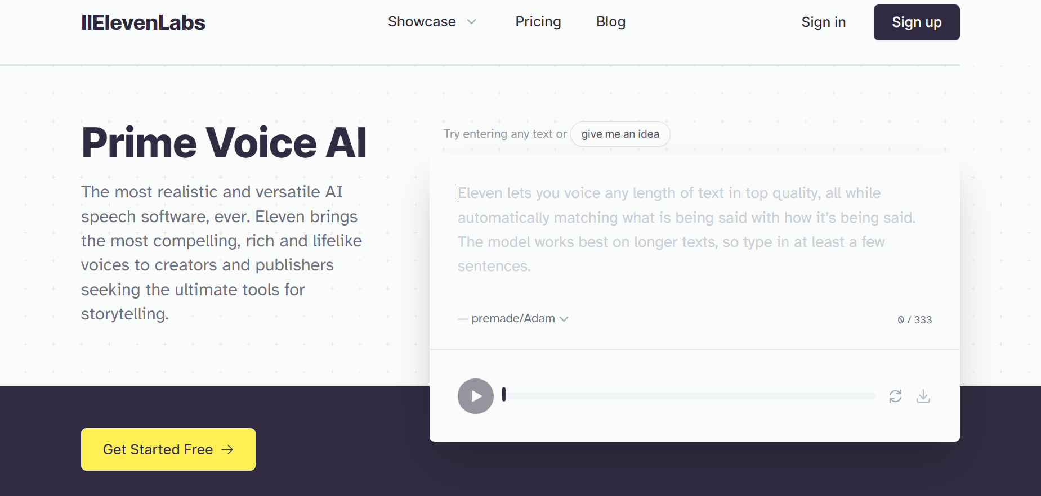Screen dimensions: 1041x496
Task: Expand the Showcase menu chevron
Action: tap(472, 22)
